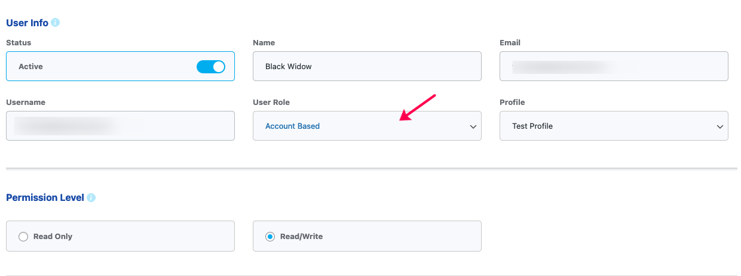Click the 'Read Only' option label text
This screenshot has width=741, height=276.
[x=53, y=237]
